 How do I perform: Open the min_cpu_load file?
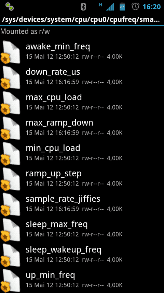[x=82, y=153]
